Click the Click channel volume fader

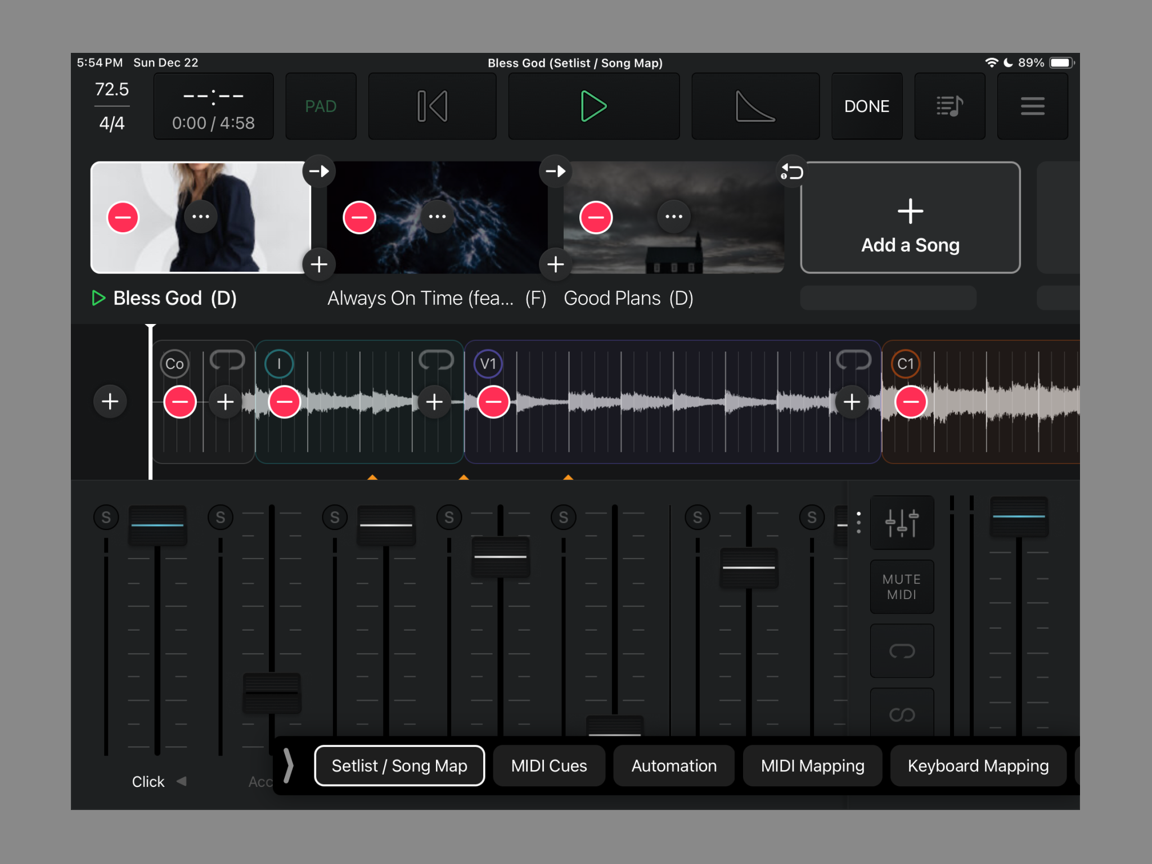click(158, 524)
